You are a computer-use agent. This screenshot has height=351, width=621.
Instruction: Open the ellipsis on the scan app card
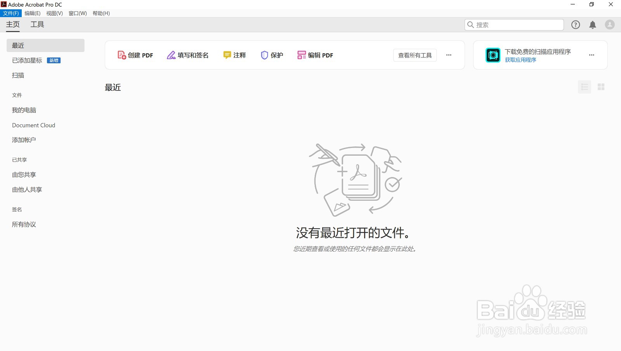point(592,55)
